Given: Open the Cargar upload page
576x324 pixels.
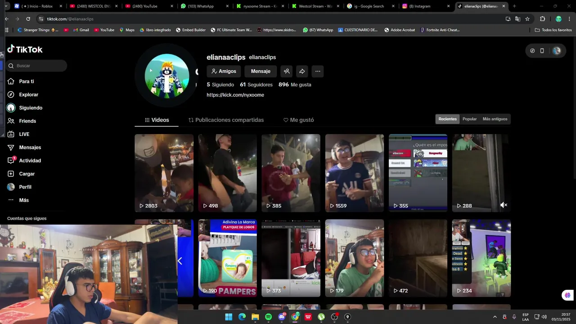Looking at the screenshot, I should click(21, 174).
